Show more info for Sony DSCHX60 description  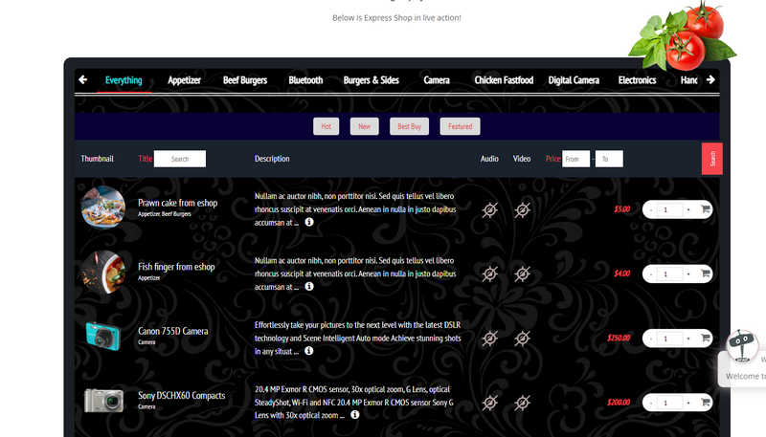[x=355, y=415]
